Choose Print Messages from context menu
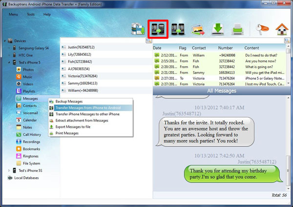The height and width of the screenshot is (207, 293). click(91, 133)
